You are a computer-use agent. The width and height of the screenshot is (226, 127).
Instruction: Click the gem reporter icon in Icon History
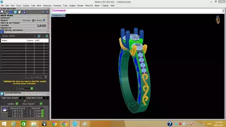tap(15, 12)
